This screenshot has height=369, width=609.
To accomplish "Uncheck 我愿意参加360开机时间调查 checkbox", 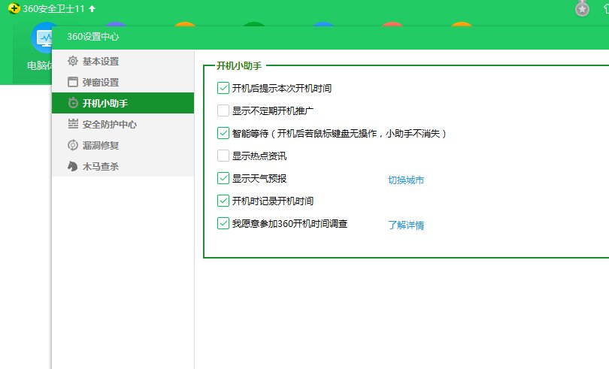I will [223, 223].
